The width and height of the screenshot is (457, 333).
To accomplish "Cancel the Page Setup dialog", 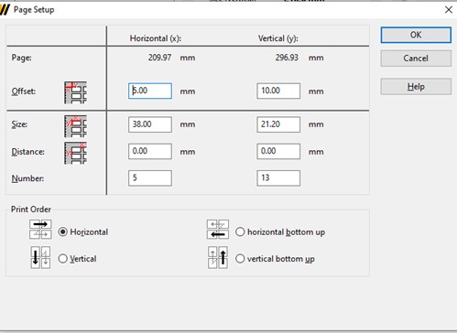I will (x=416, y=59).
